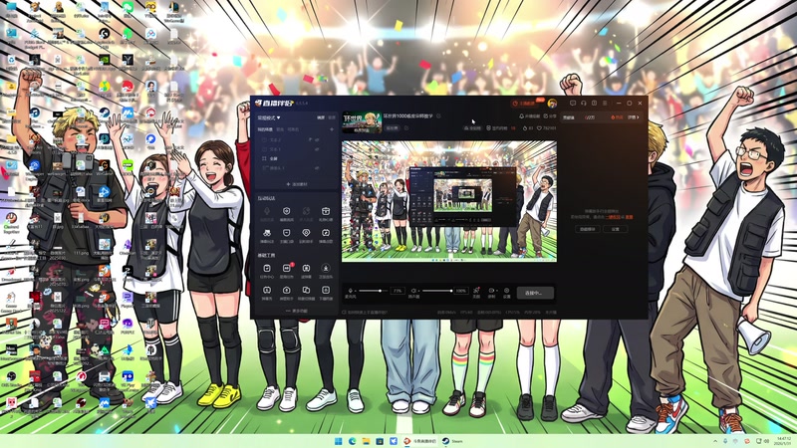The image size is (797, 448).
Task: Mute the speaker via speaker icon
Action: pyautogui.click(x=413, y=291)
